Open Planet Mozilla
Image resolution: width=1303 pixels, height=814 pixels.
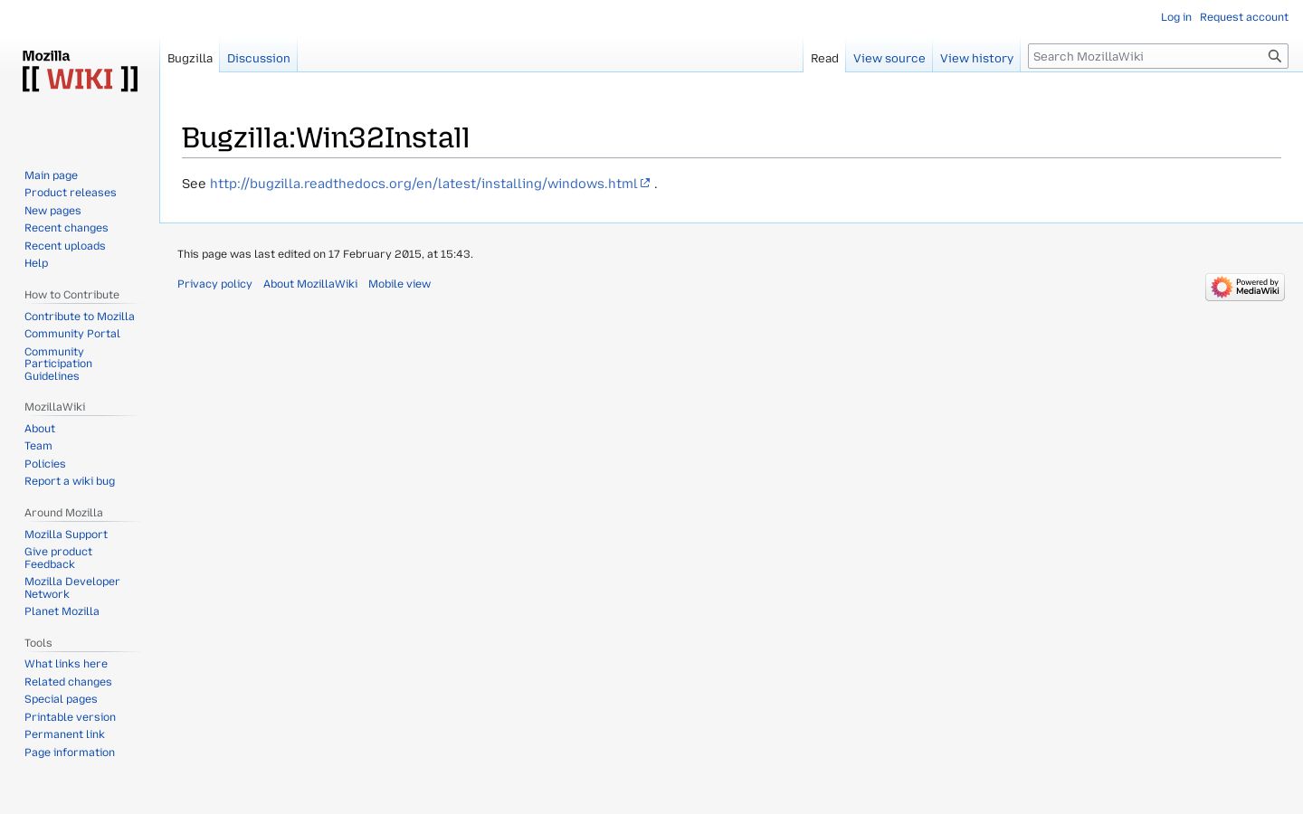[62, 611]
